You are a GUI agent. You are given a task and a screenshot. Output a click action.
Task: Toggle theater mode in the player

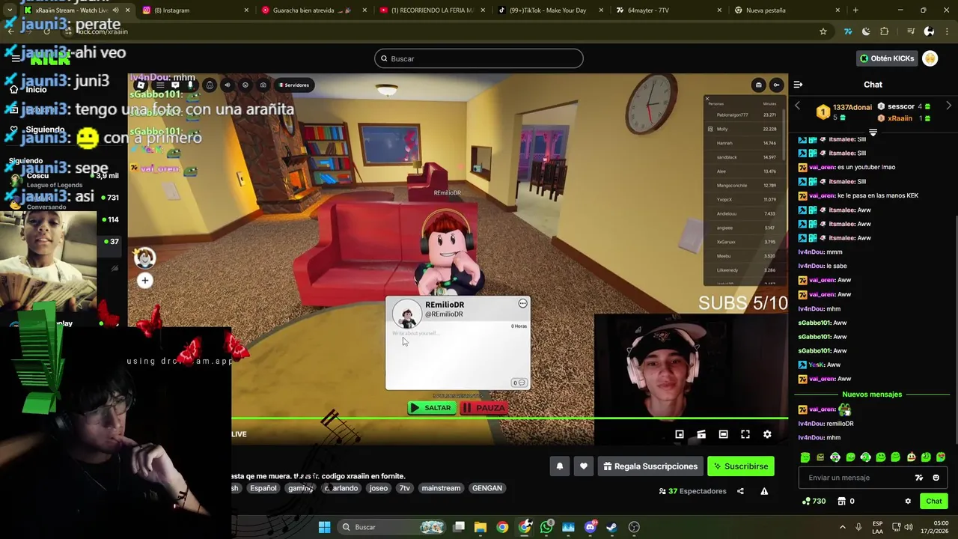[x=723, y=434]
